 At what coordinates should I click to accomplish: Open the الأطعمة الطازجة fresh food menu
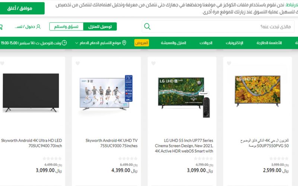[269, 43]
